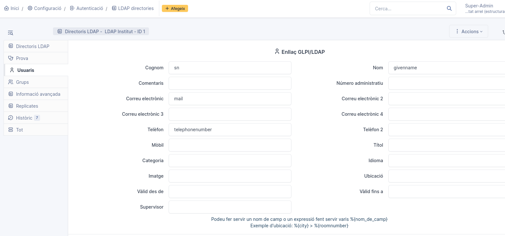Click the Correu electrònic 3 input field
The height and width of the screenshot is (236, 505).
(230, 114)
